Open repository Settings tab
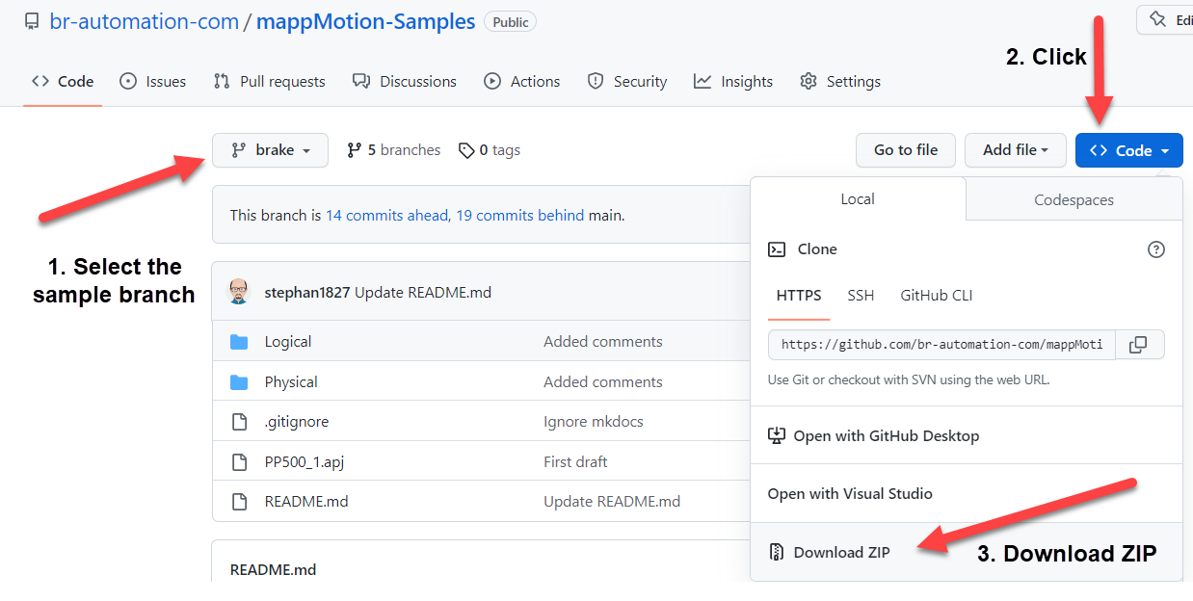This screenshot has width=1193, height=601. point(840,82)
